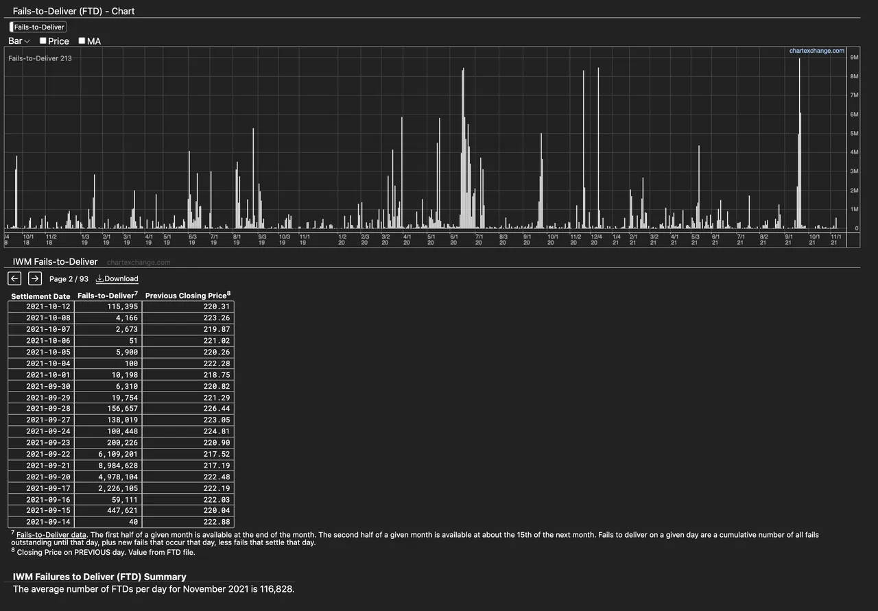Click the 223.26 previous closing price
The height and width of the screenshot is (611, 878).
coord(217,318)
